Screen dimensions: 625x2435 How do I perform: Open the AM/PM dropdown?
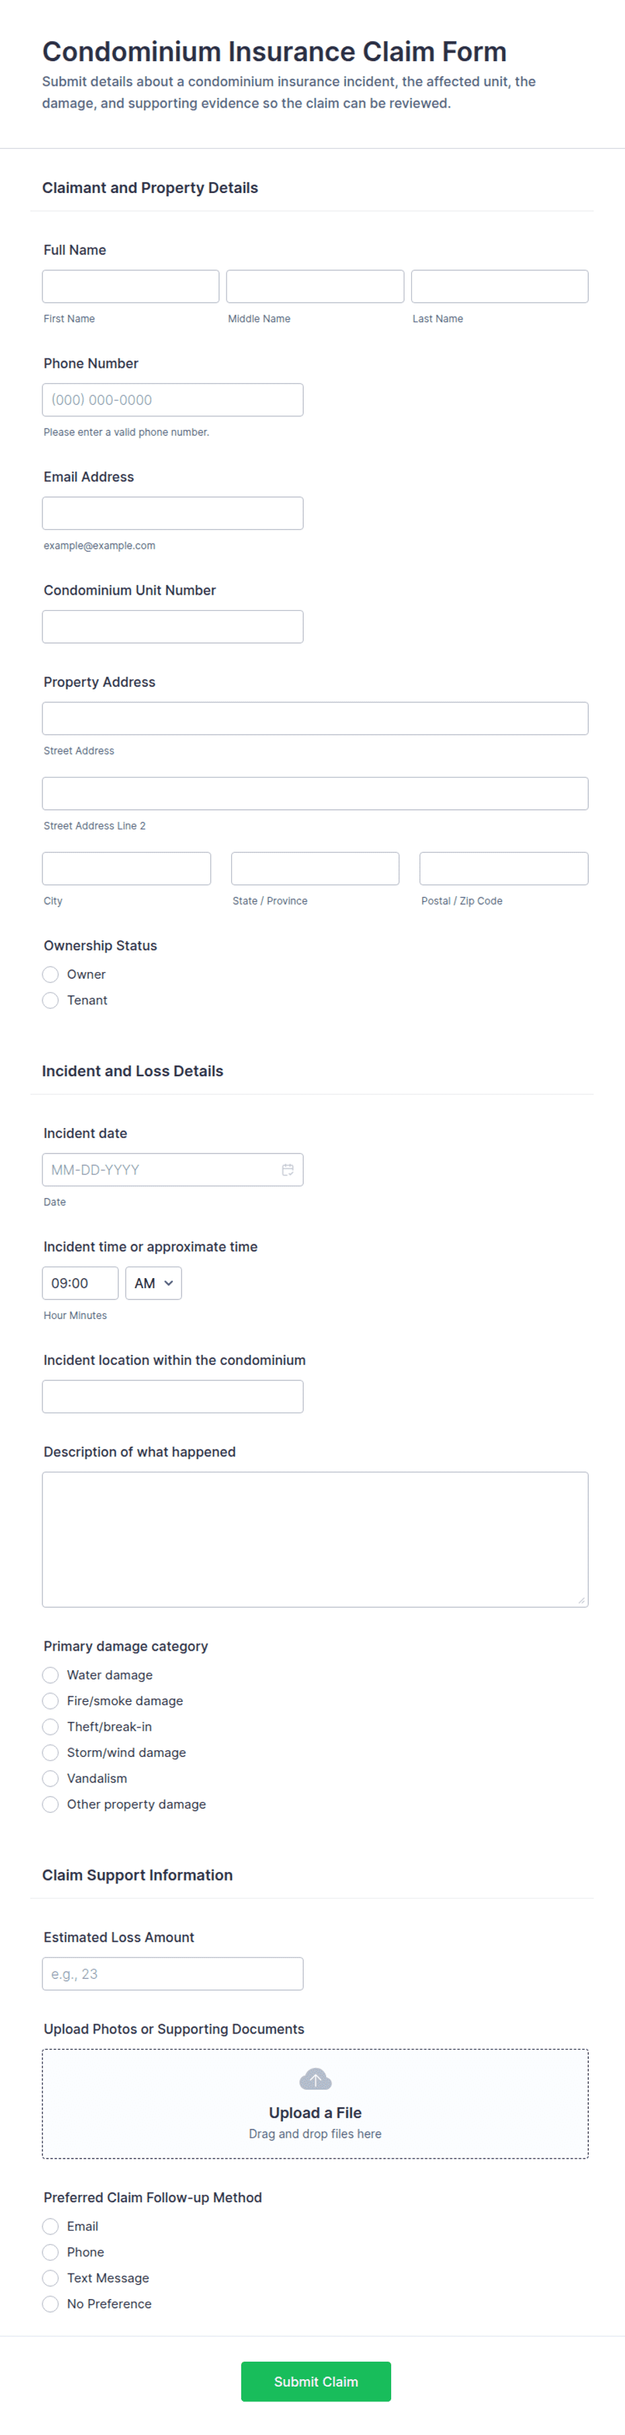(153, 1283)
